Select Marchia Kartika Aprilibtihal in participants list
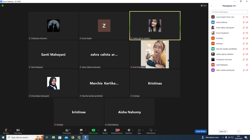 coord(229,49)
